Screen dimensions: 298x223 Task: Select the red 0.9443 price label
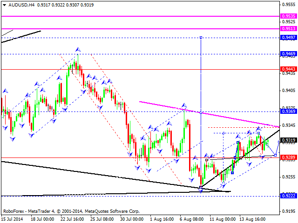[287, 69]
